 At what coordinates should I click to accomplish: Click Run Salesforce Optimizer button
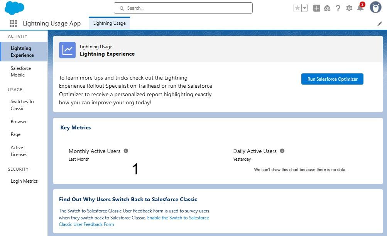(332, 79)
